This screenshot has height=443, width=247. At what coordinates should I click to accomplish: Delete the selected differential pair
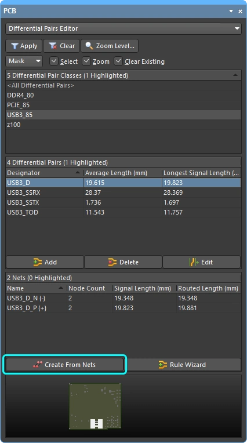point(124,262)
